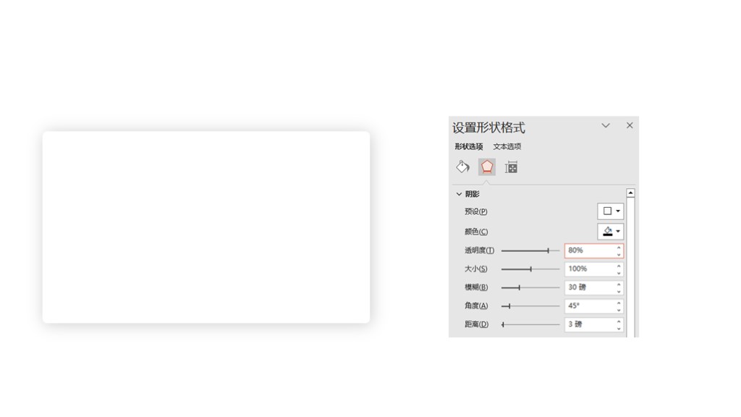Select the Effects pentagon icon tab

pyautogui.click(x=487, y=167)
